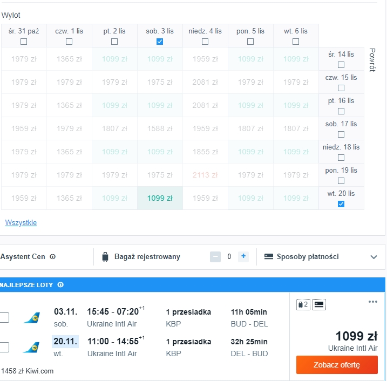Check the sob. 17 lis return checkbox
The width and height of the screenshot is (387, 381).
[341, 134]
